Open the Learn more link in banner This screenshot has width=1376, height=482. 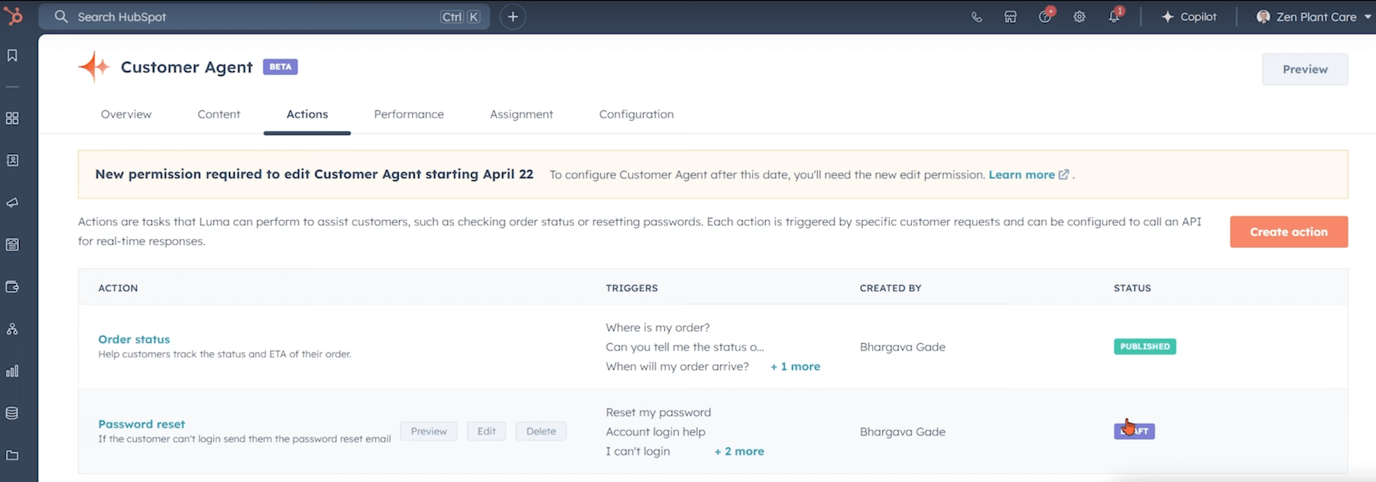1021,175
